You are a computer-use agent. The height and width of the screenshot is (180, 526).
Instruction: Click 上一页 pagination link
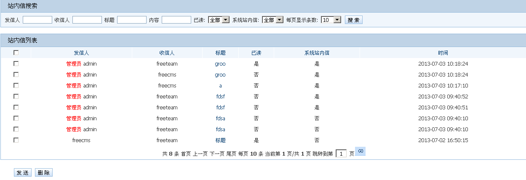pyautogui.click(x=200, y=154)
